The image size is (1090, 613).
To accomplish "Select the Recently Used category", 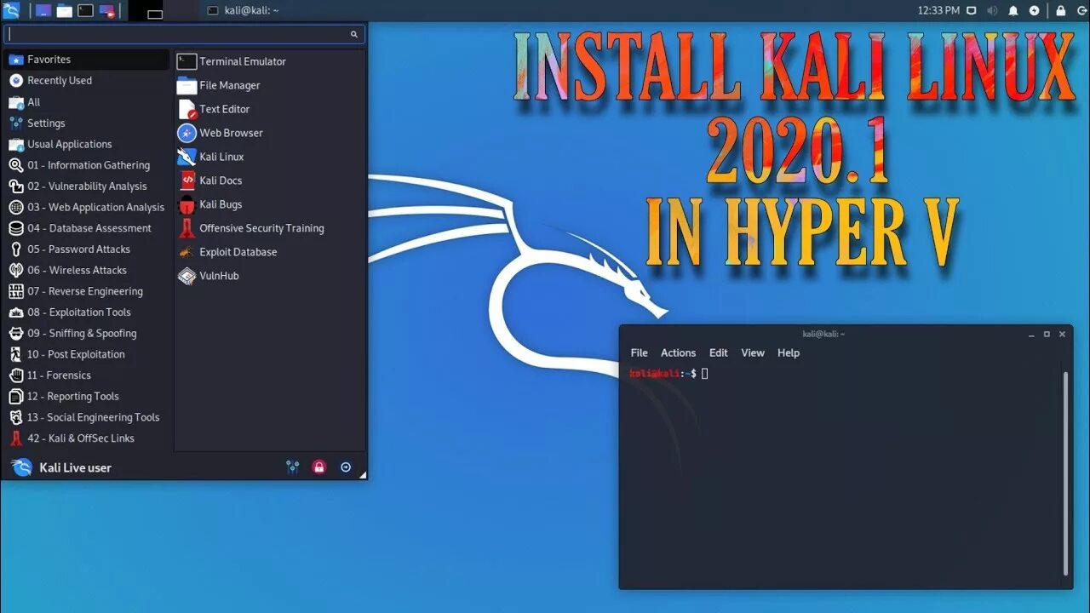I will tap(87, 81).
